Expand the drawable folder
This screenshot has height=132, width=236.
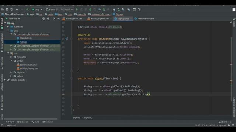click(x=11, y=57)
